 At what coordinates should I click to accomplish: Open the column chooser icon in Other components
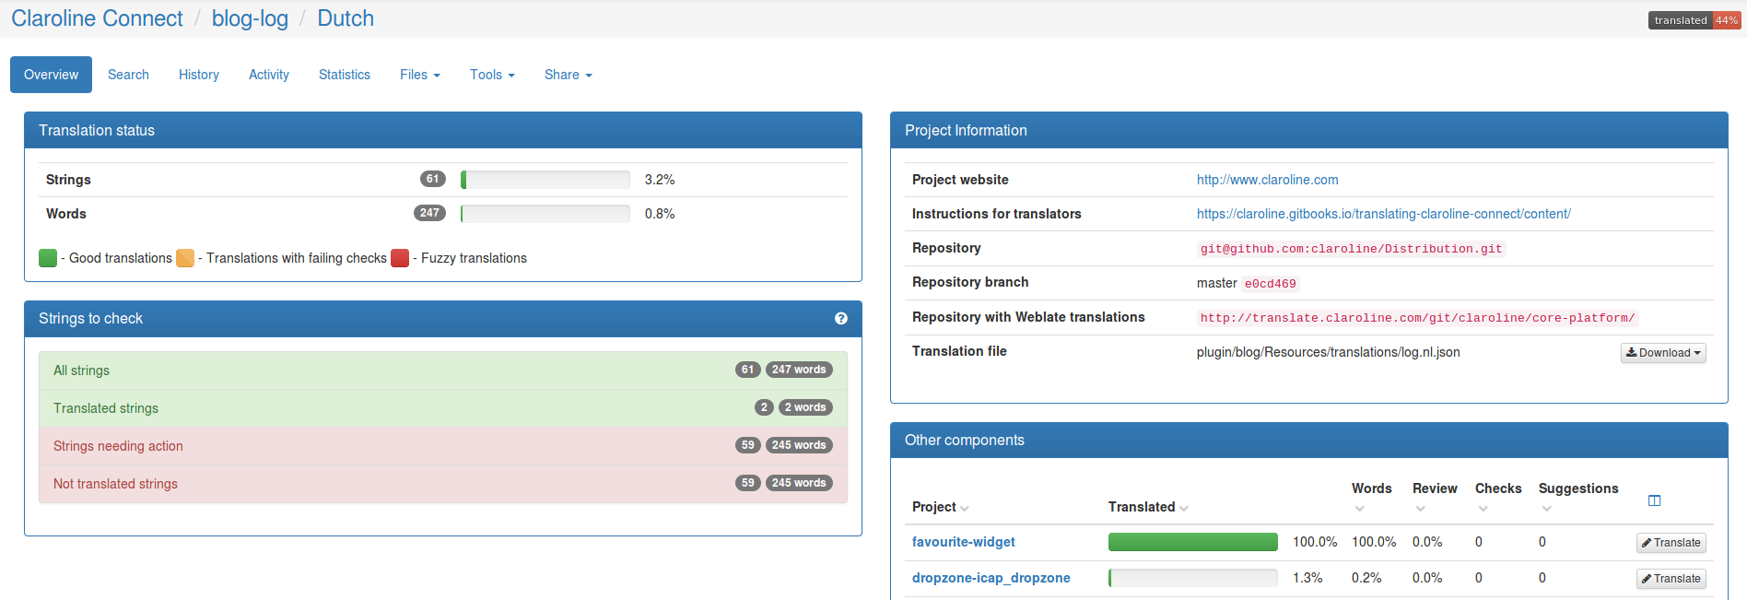(x=1654, y=500)
